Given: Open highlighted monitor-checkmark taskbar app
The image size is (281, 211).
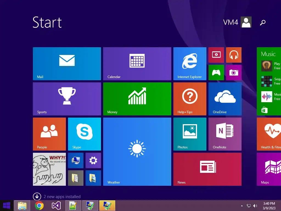Looking at the screenshot, I should pos(107,206).
